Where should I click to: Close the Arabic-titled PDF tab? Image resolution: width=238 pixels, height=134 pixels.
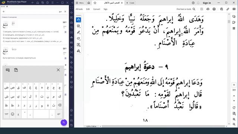coord(122,3)
